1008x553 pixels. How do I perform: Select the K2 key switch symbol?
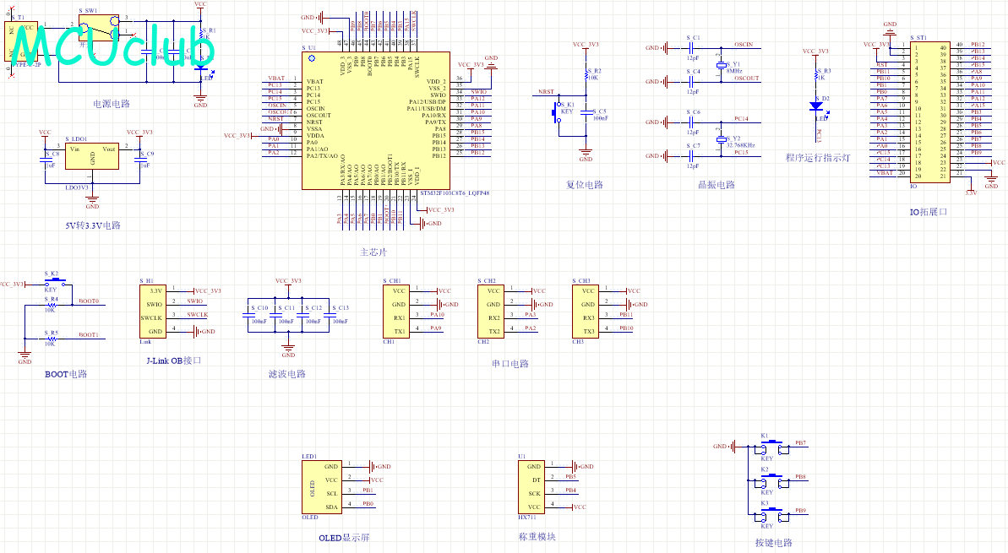click(x=771, y=480)
